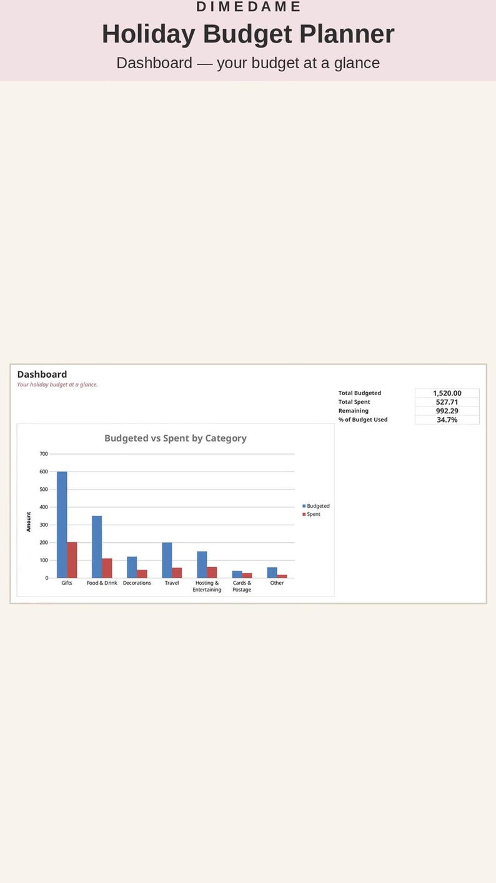Viewport: 496px width, 883px height.
Task: Select the Remaining label
Action: (x=354, y=411)
